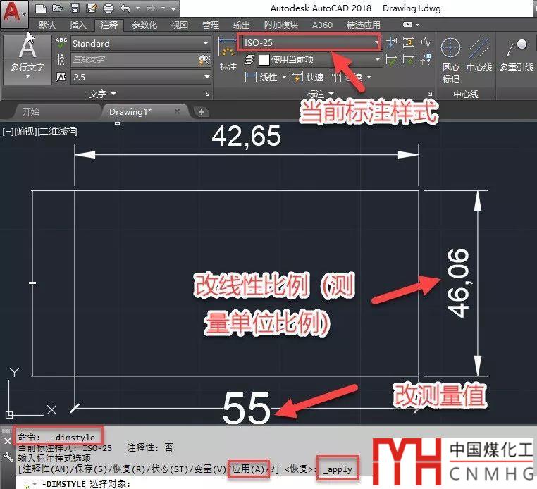Click the new drawing tab plus button
This screenshot has height=489, width=537.
coord(201,112)
